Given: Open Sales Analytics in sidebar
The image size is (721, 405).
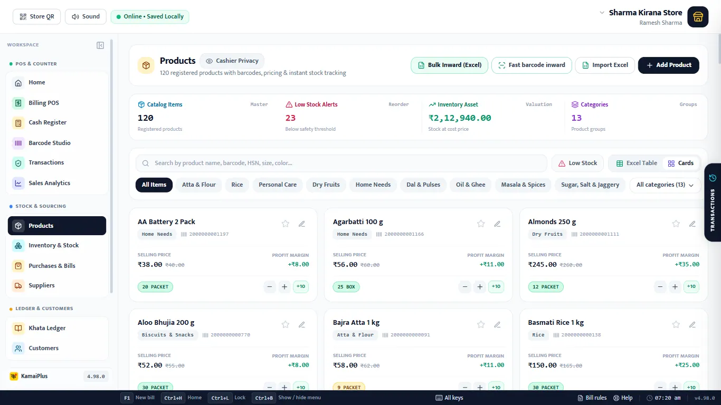Looking at the screenshot, I should point(57,183).
